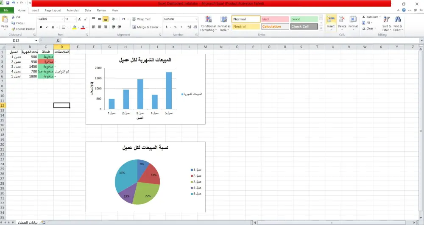Screen dimensions: 424x225
Task: Click the Paste icon
Action: (x=5, y=19)
